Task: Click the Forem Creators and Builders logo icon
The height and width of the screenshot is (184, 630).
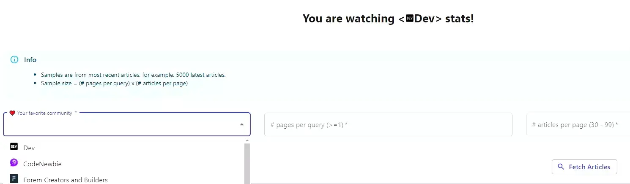Action: click(x=14, y=179)
